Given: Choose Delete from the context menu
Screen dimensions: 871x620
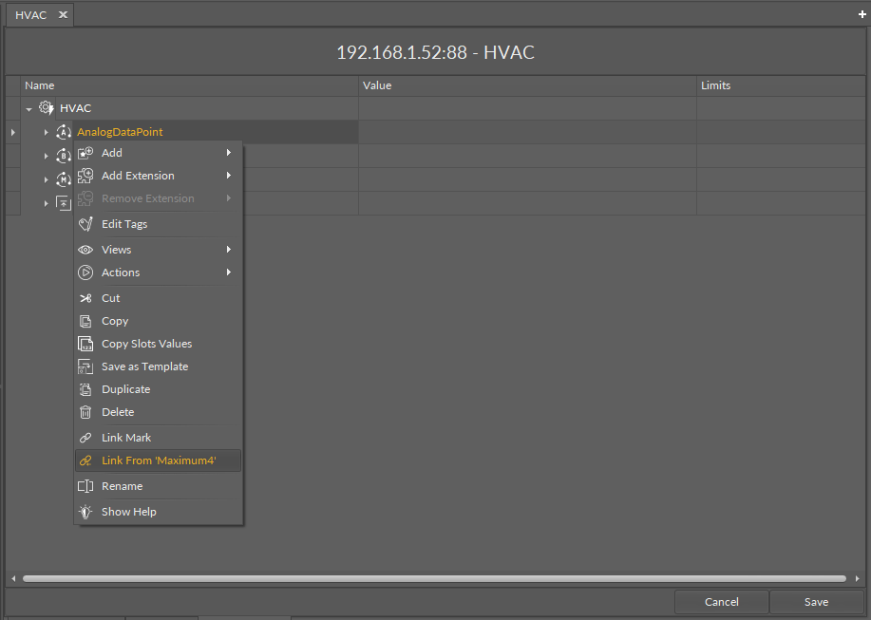Looking at the screenshot, I should click(x=159, y=412).
